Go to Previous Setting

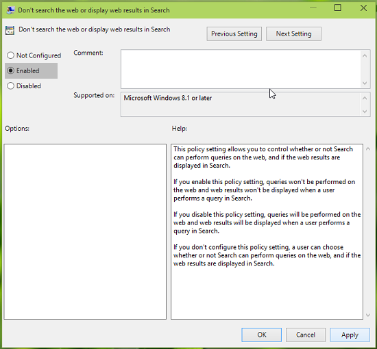(234, 34)
